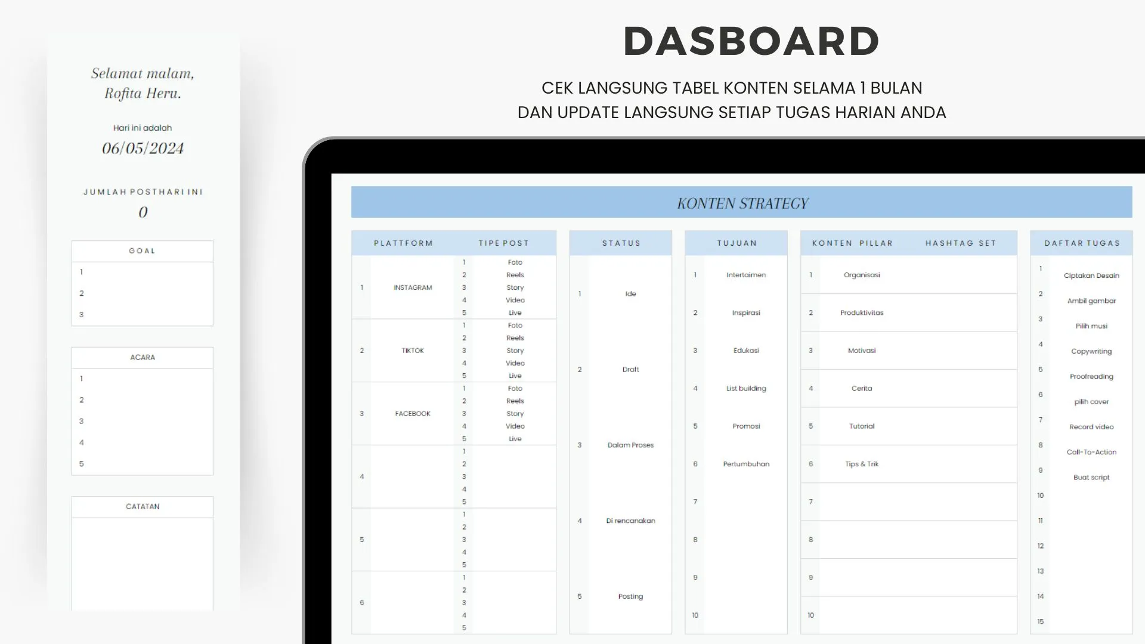Click the Call-To-Action task entry
The height and width of the screenshot is (644, 1145).
(1091, 452)
